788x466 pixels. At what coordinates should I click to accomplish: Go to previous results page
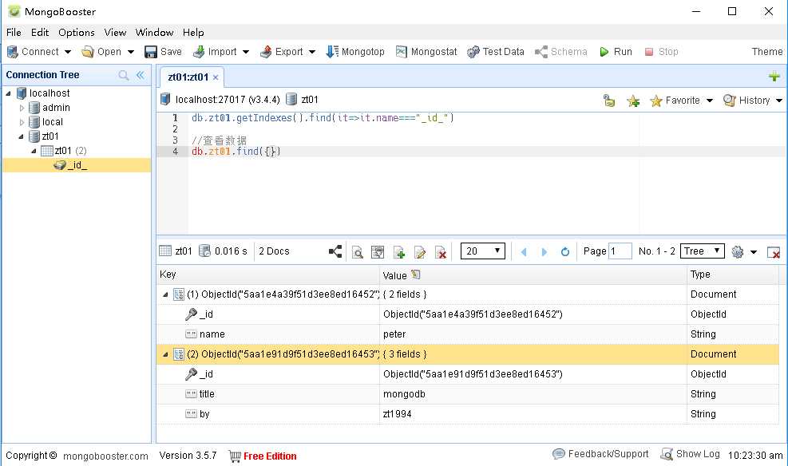[x=524, y=251]
